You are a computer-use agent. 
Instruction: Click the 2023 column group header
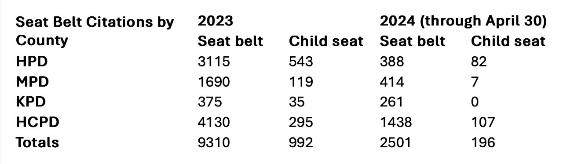pyautogui.click(x=216, y=21)
